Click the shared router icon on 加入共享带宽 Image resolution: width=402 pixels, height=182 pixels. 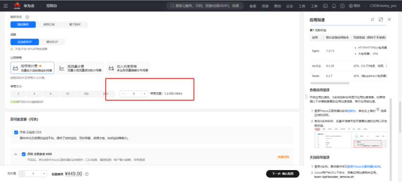pyautogui.click(x=111, y=68)
